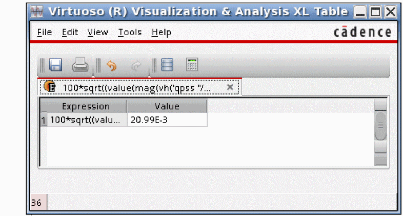The width and height of the screenshot is (403, 216).
Task: Print the table with the printer icon
Action: click(x=80, y=65)
